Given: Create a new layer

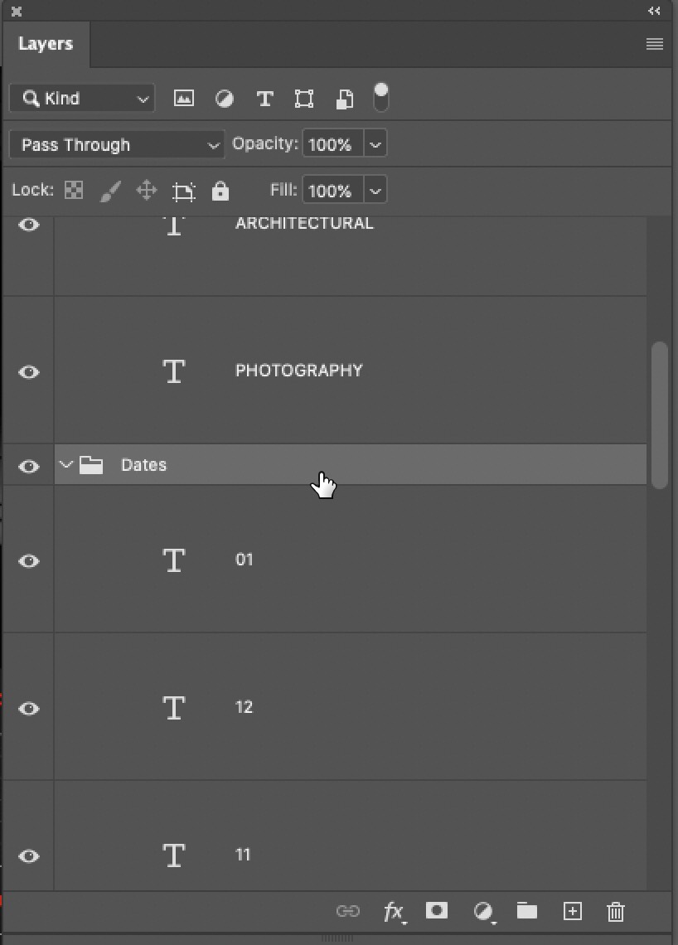Looking at the screenshot, I should coord(572,911).
